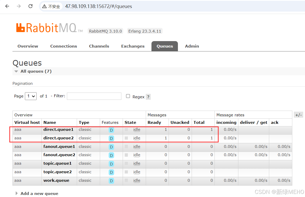Click the D durable badge for fanout.queue1
The height and width of the screenshot is (197, 305).
pos(111,147)
